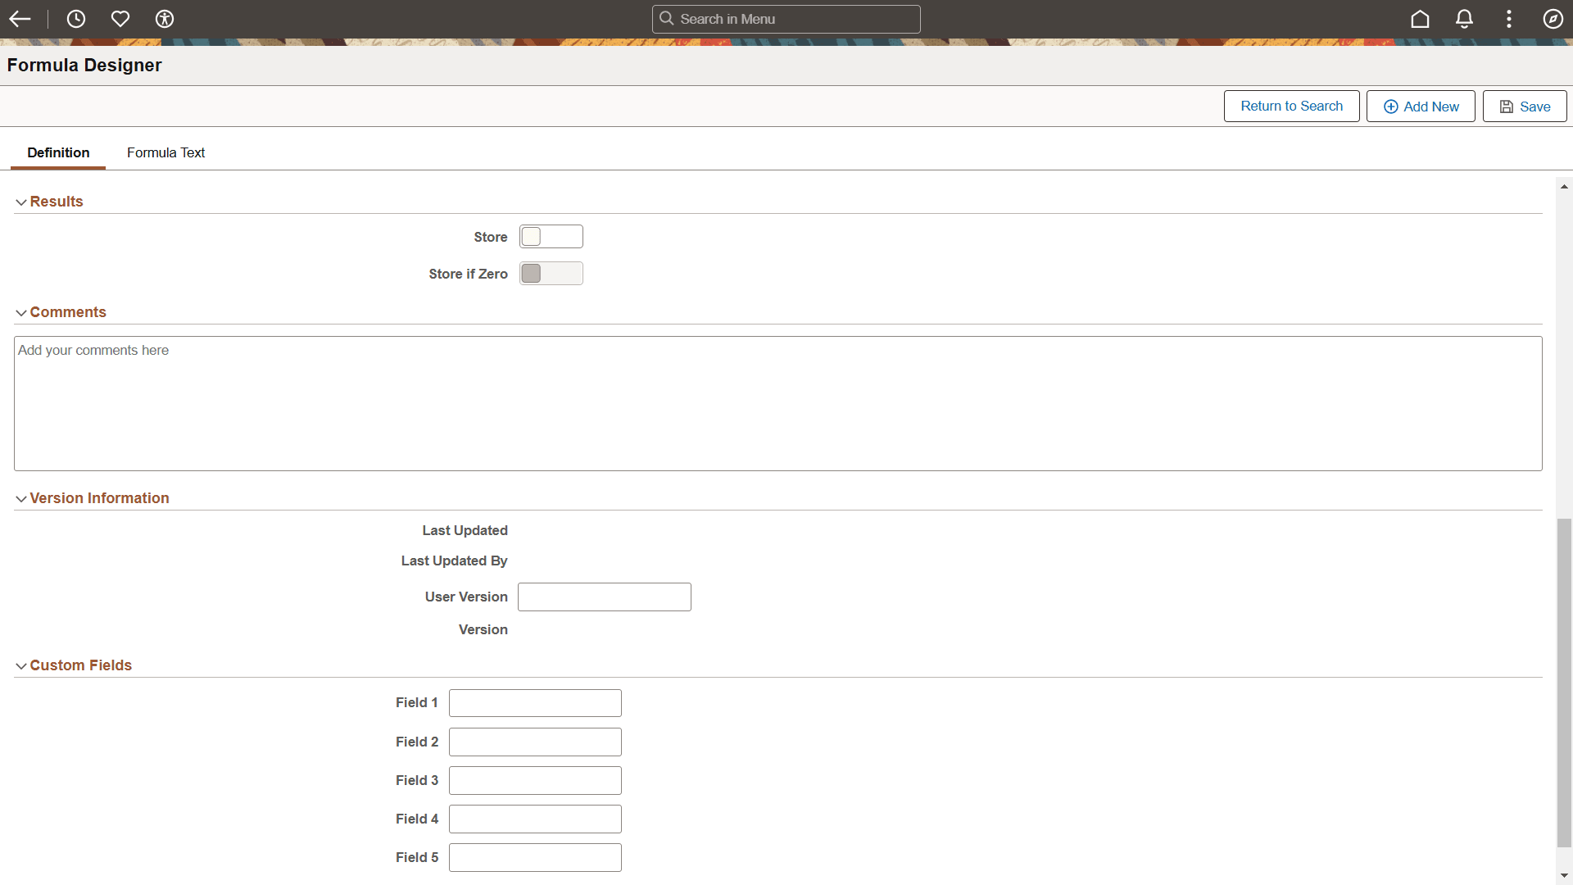Select the Definition tab

coord(58,152)
